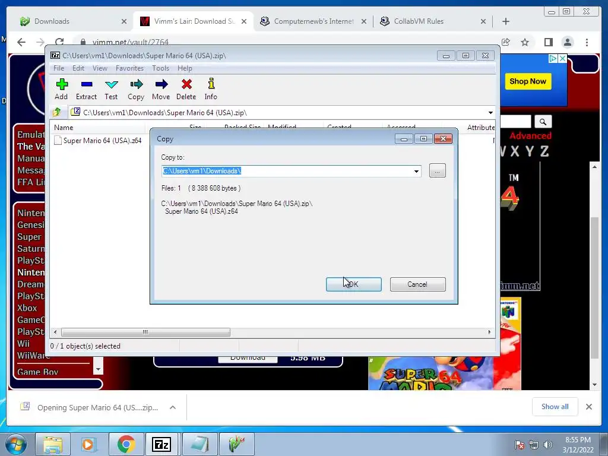Open the Tools menu

[160, 68]
